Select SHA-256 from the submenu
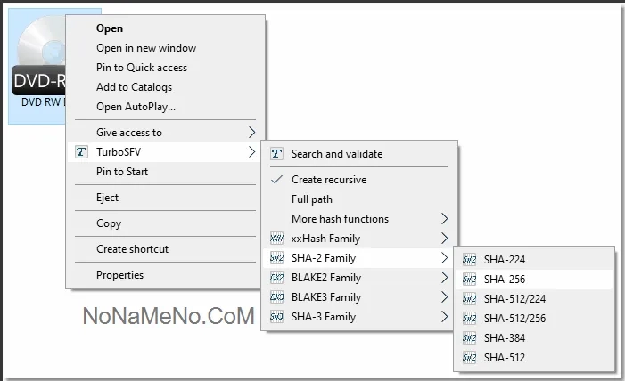This screenshot has width=625, height=381. pyautogui.click(x=505, y=280)
